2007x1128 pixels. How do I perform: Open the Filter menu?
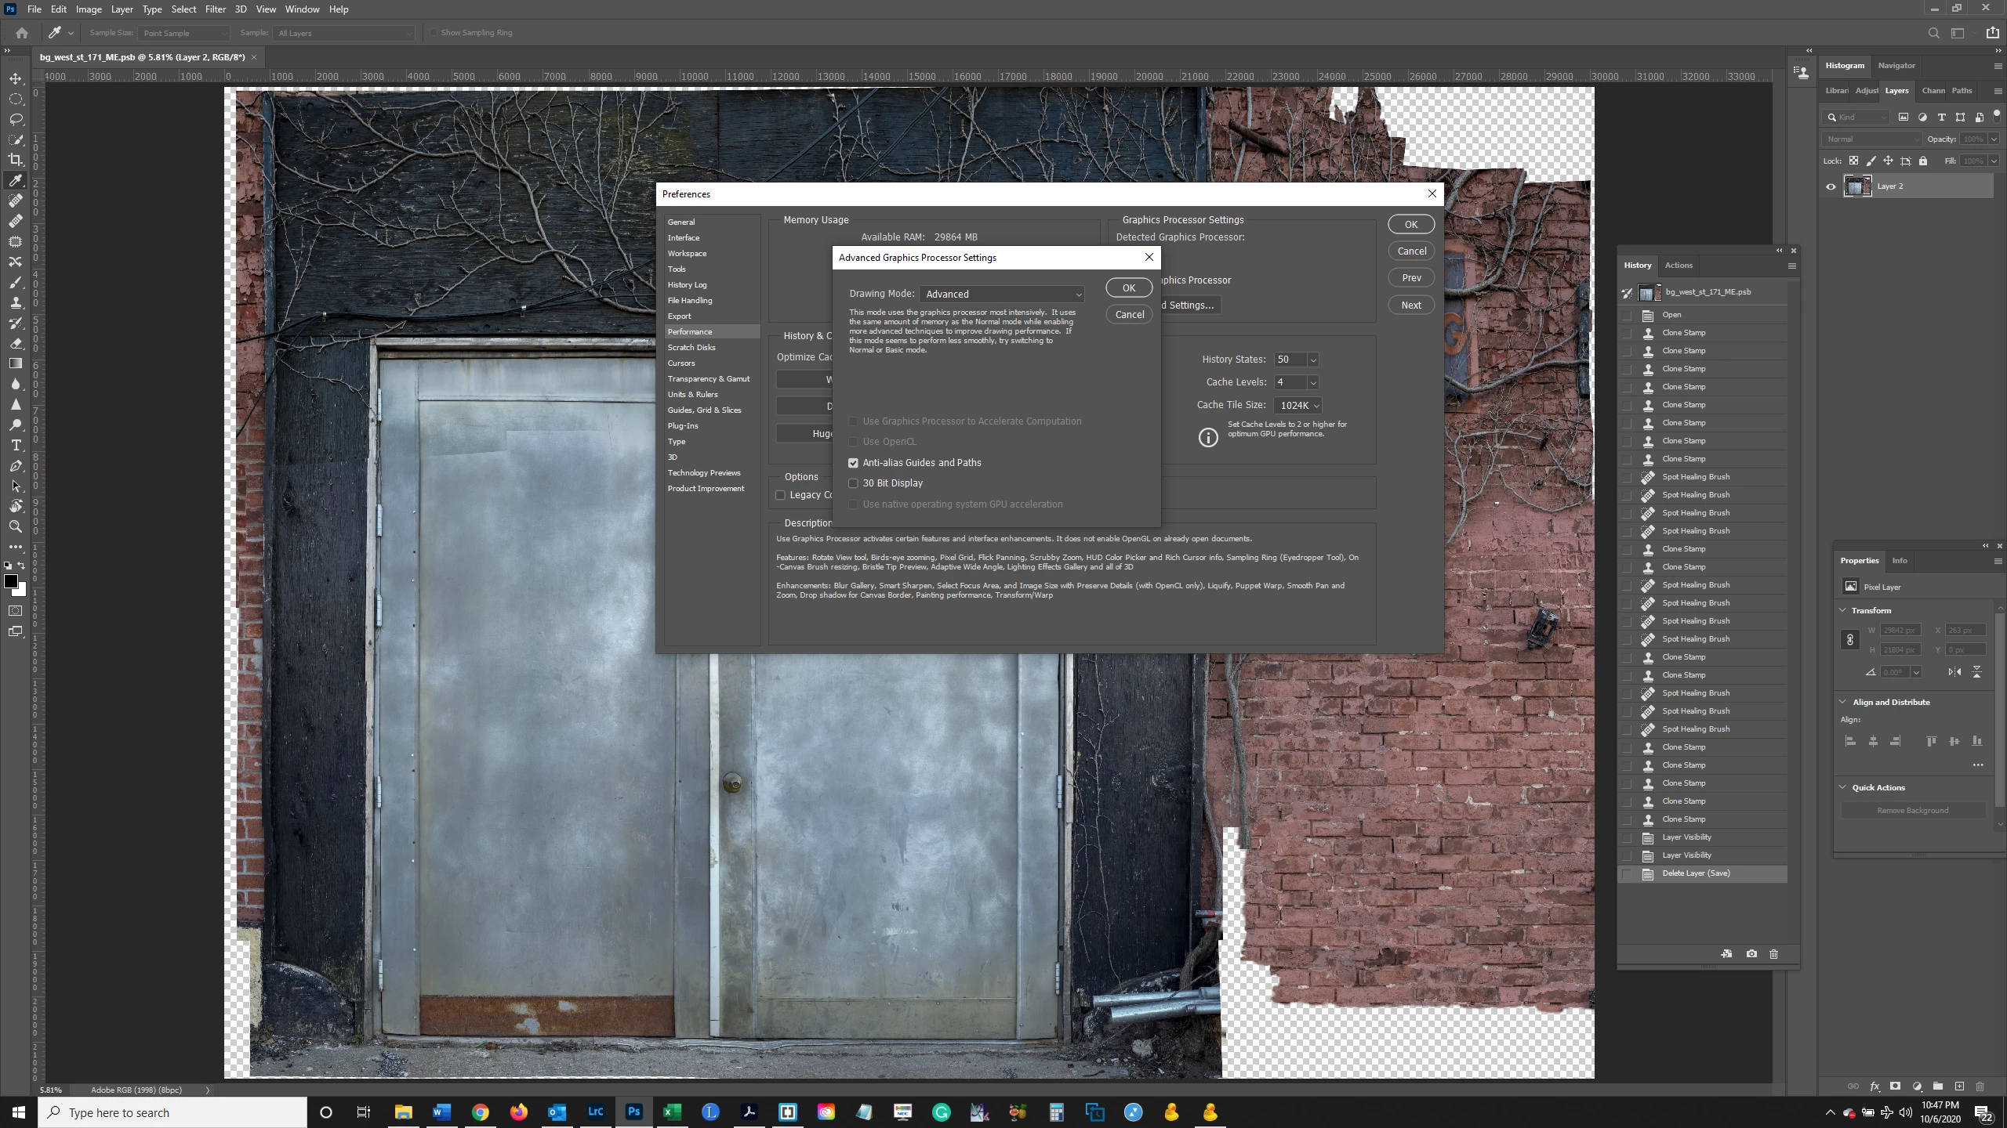pos(215,9)
